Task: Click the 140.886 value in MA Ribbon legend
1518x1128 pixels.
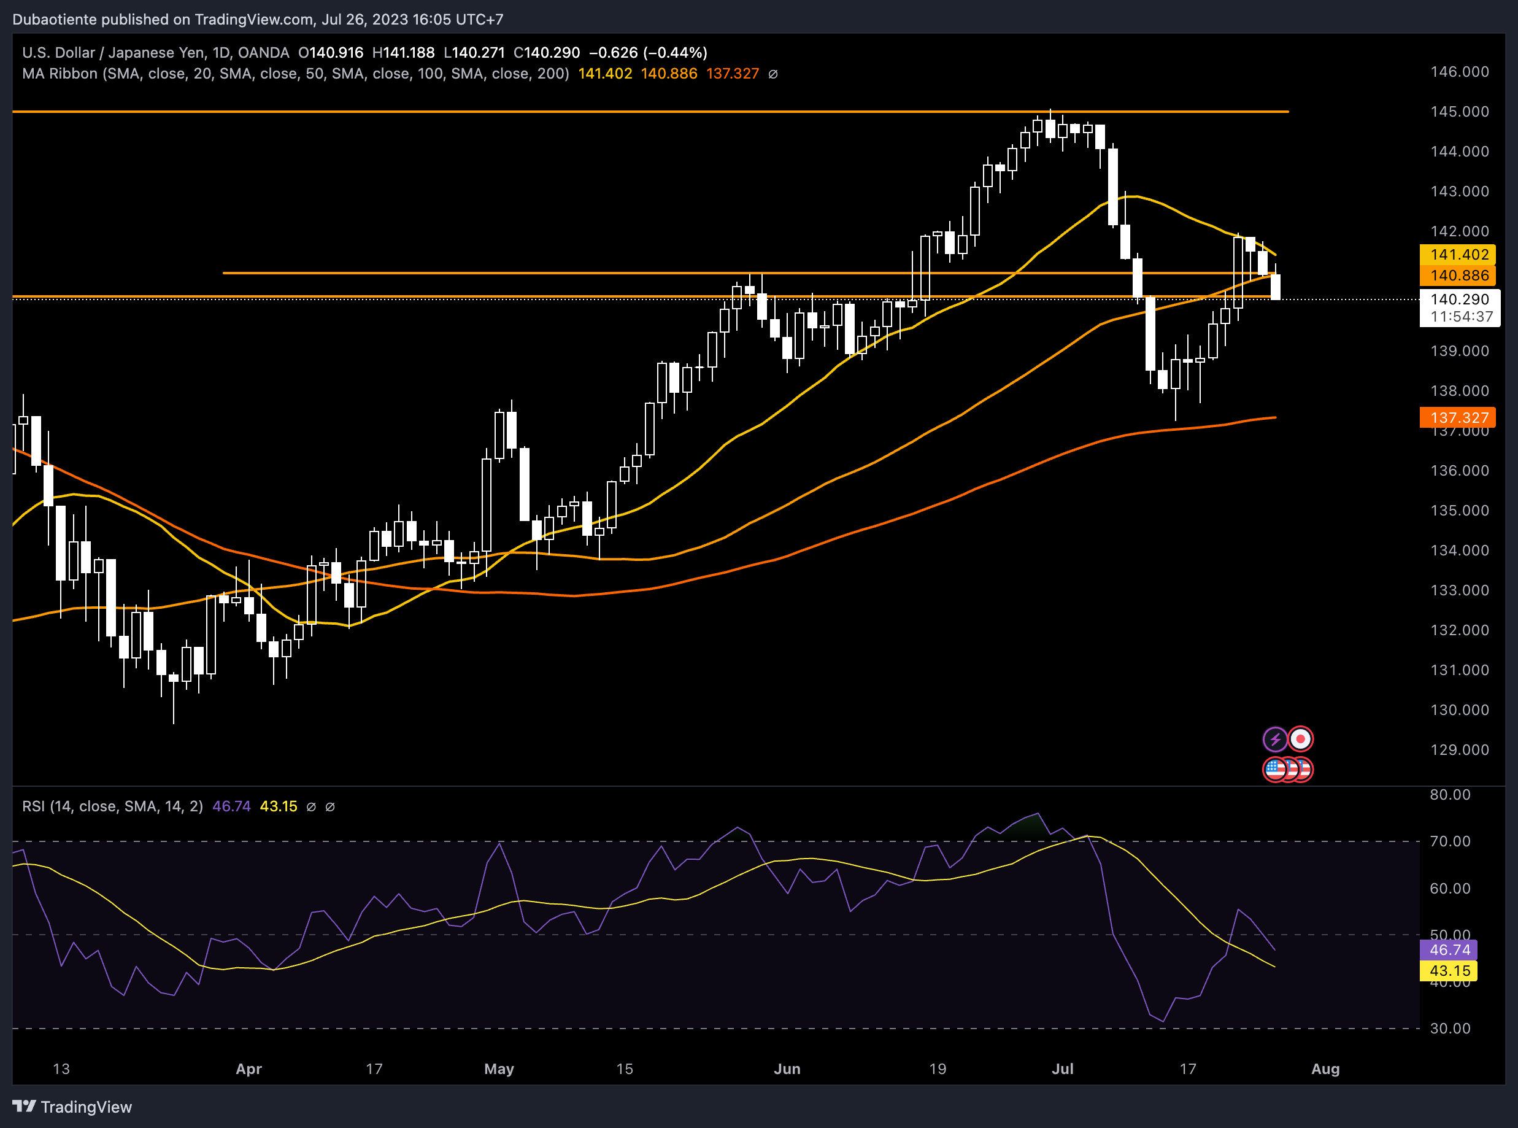Action: 669,74
